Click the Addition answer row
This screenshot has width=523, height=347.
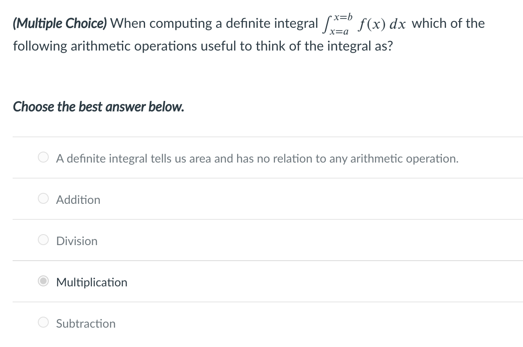click(x=252, y=200)
